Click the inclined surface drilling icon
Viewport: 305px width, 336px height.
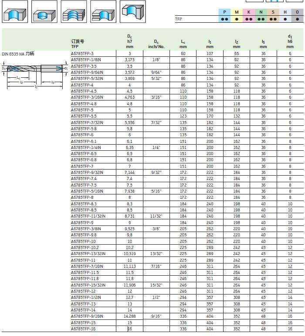pos(133,11)
